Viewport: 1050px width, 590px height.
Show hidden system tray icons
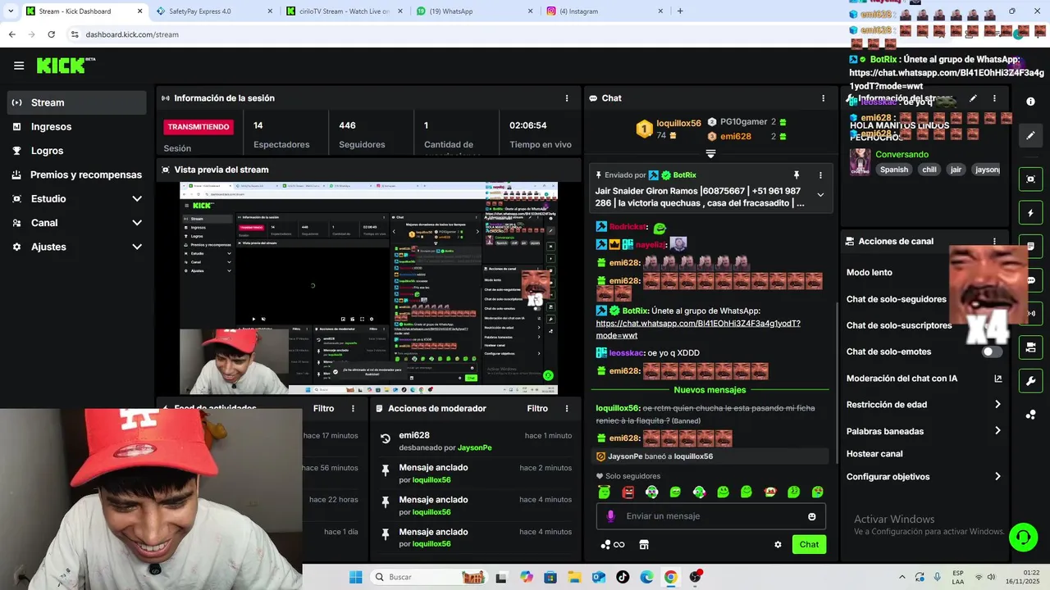coord(902,577)
